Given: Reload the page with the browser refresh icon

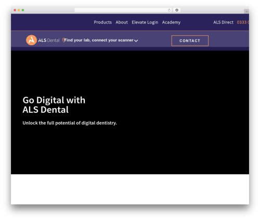Looking at the screenshot, I should pos(169,10).
